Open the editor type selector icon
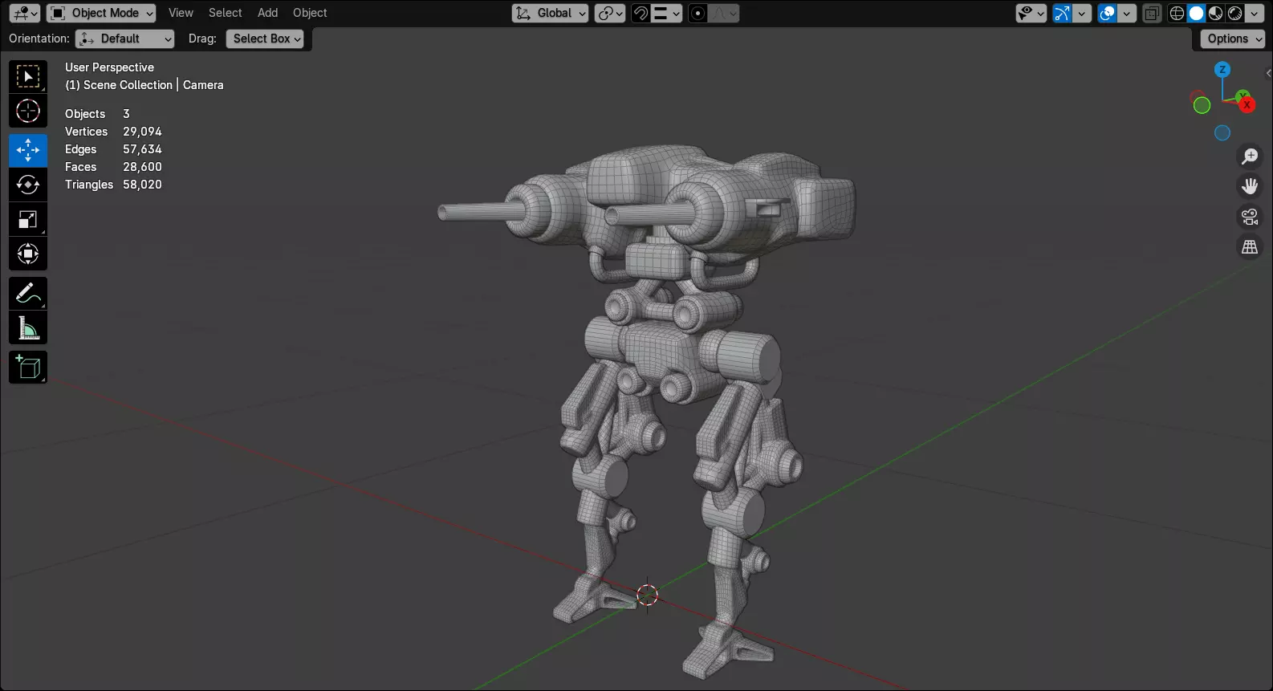Screen dimensions: 1273x691 pos(25,13)
